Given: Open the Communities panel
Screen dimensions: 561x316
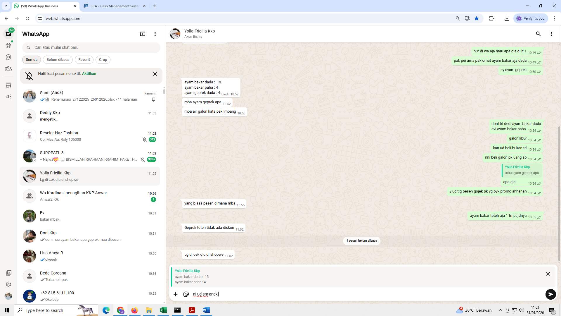Looking at the screenshot, I should (8, 68).
